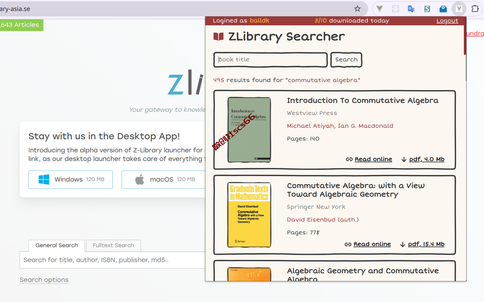Click download arrow beside pdf, 15.4 Mb
484x302 pixels.
tap(403, 244)
